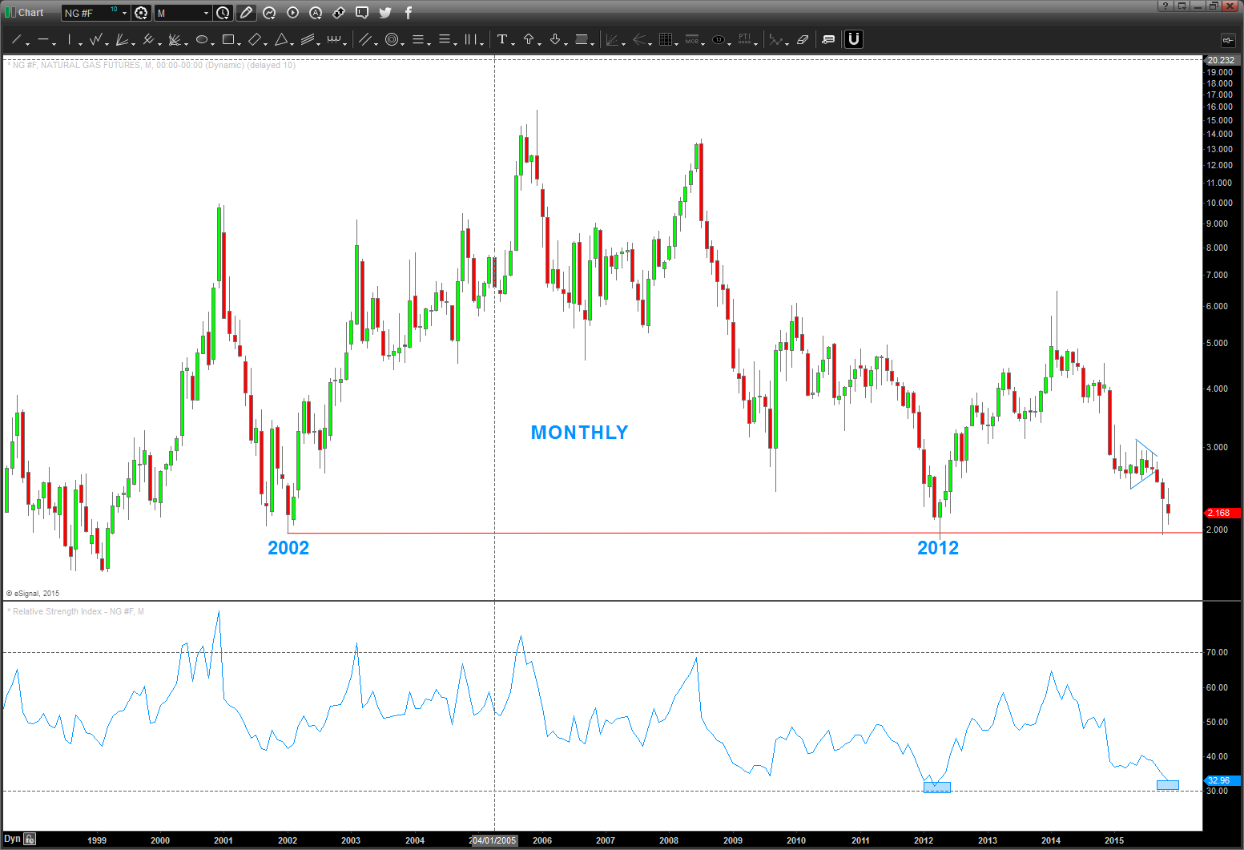Open the M interval dropdown
The height and width of the screenshot is (850, 1244).
pyautogui.click(x=206, y=13)
